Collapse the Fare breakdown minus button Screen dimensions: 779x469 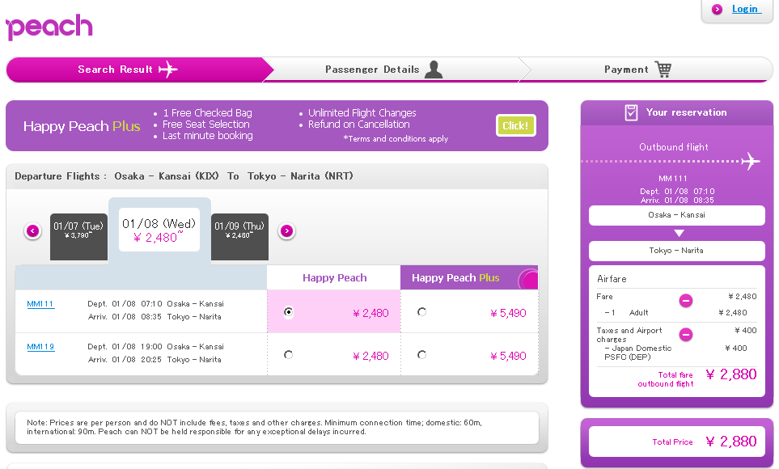[x=686, y=301]
